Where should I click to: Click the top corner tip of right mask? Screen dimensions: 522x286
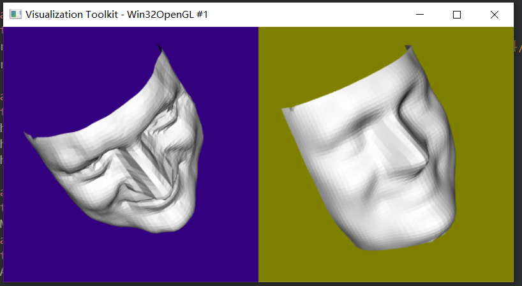click(x=408, y=47)
